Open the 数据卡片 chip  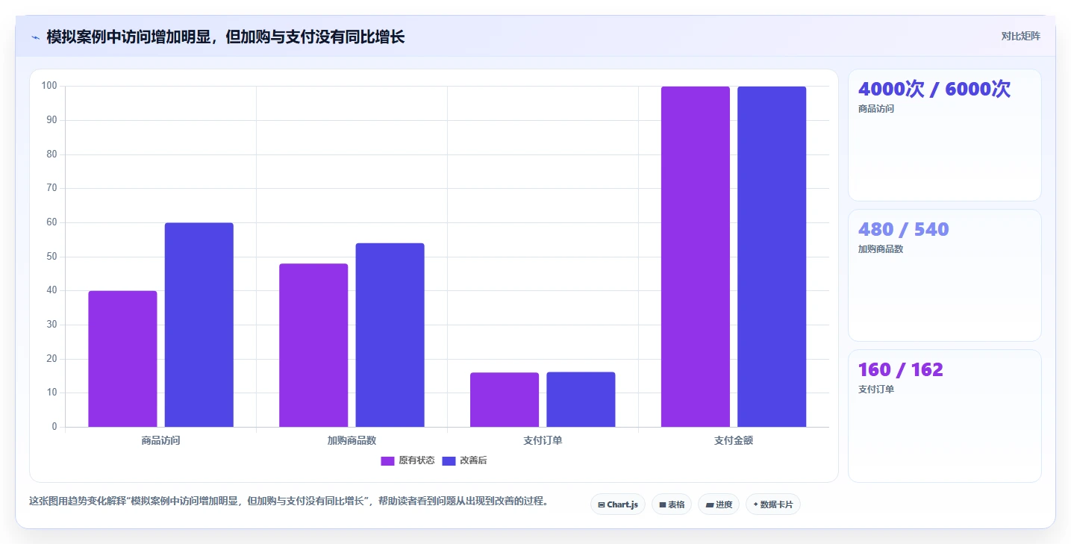pyautogui.click(x=772, y=504)
